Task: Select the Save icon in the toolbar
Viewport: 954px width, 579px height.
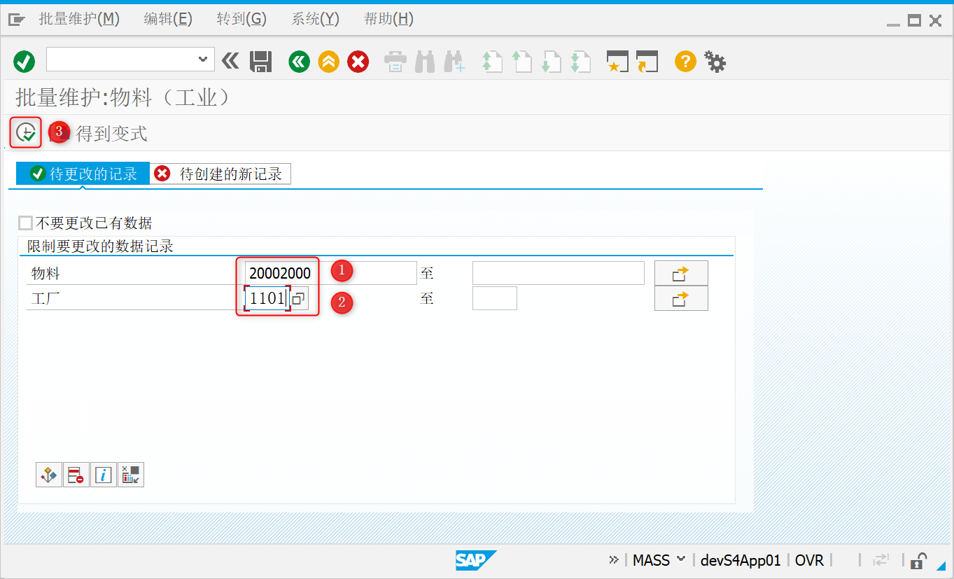Action: 260,61
